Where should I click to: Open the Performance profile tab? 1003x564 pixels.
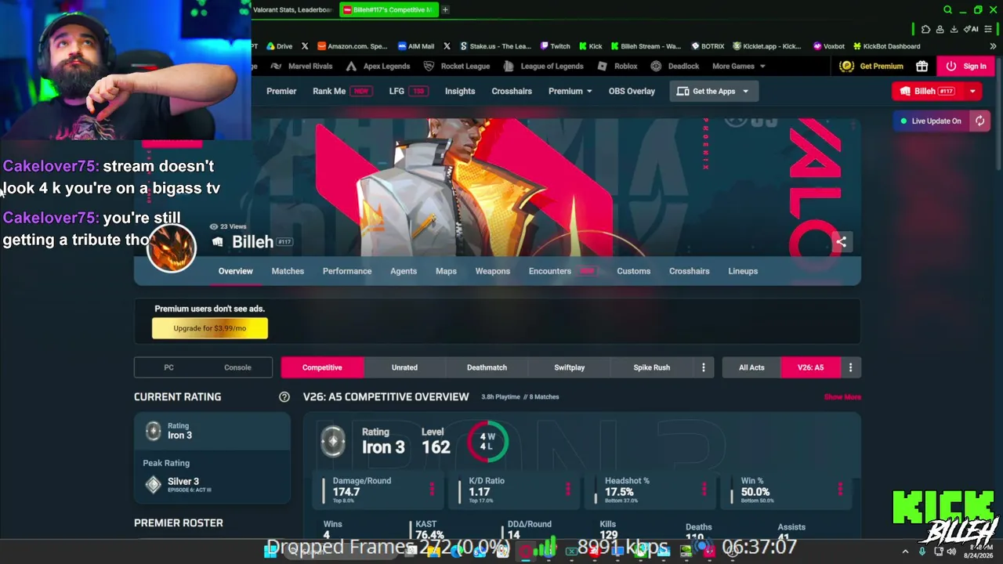click(347, 271)
